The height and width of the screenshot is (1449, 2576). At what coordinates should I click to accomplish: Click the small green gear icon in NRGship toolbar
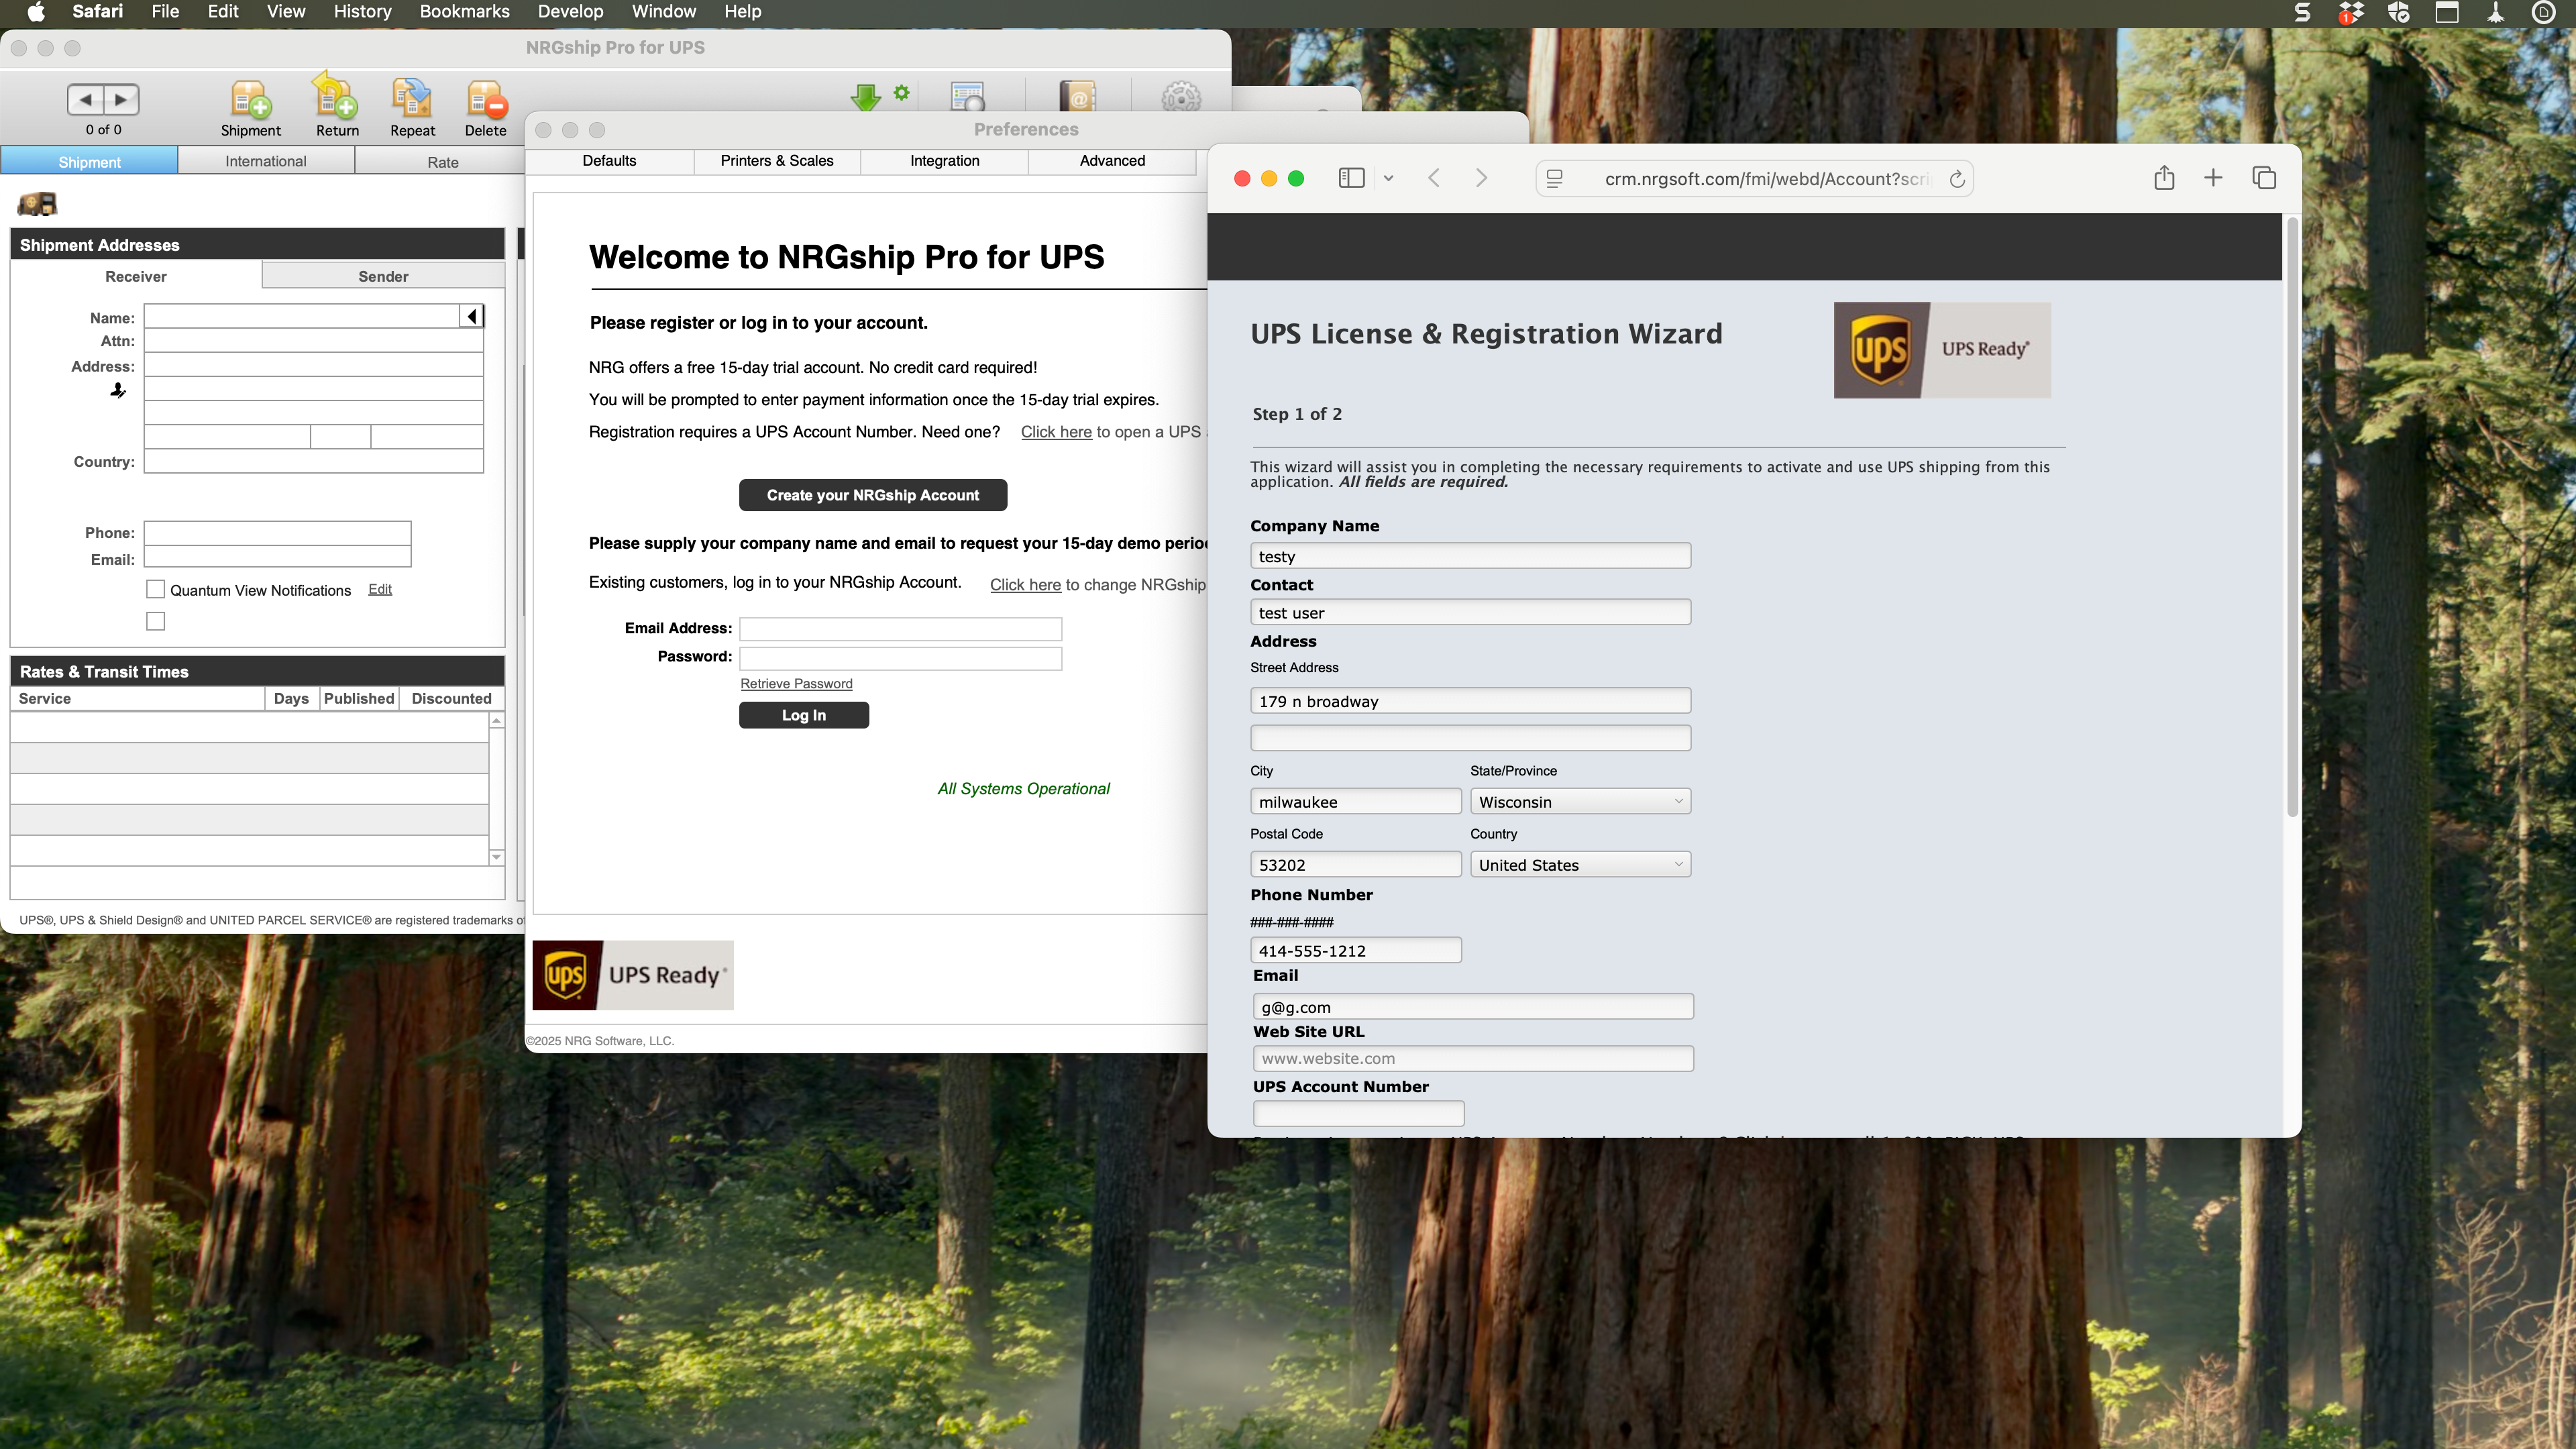[902, 93]
